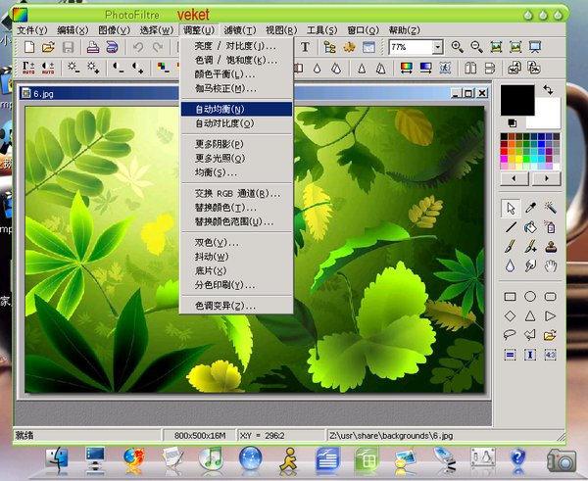Choose the Clone Stamp tool
588x481 pixels.
point(551,246)
